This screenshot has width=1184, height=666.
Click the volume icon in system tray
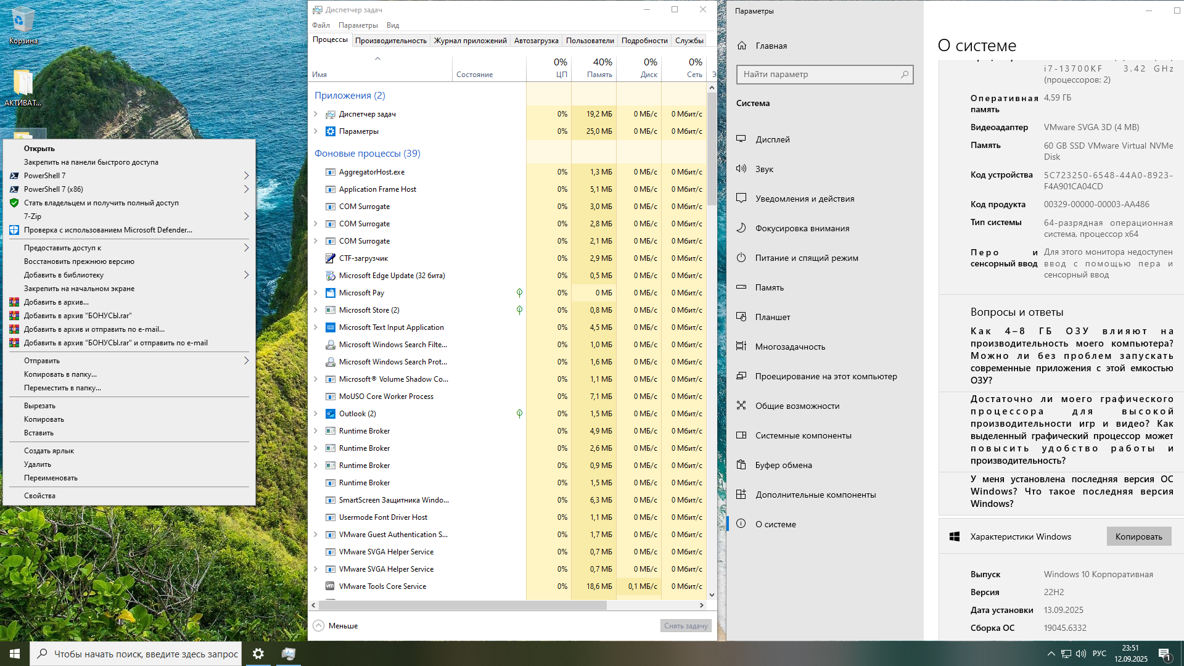(x=1081, y=654)
